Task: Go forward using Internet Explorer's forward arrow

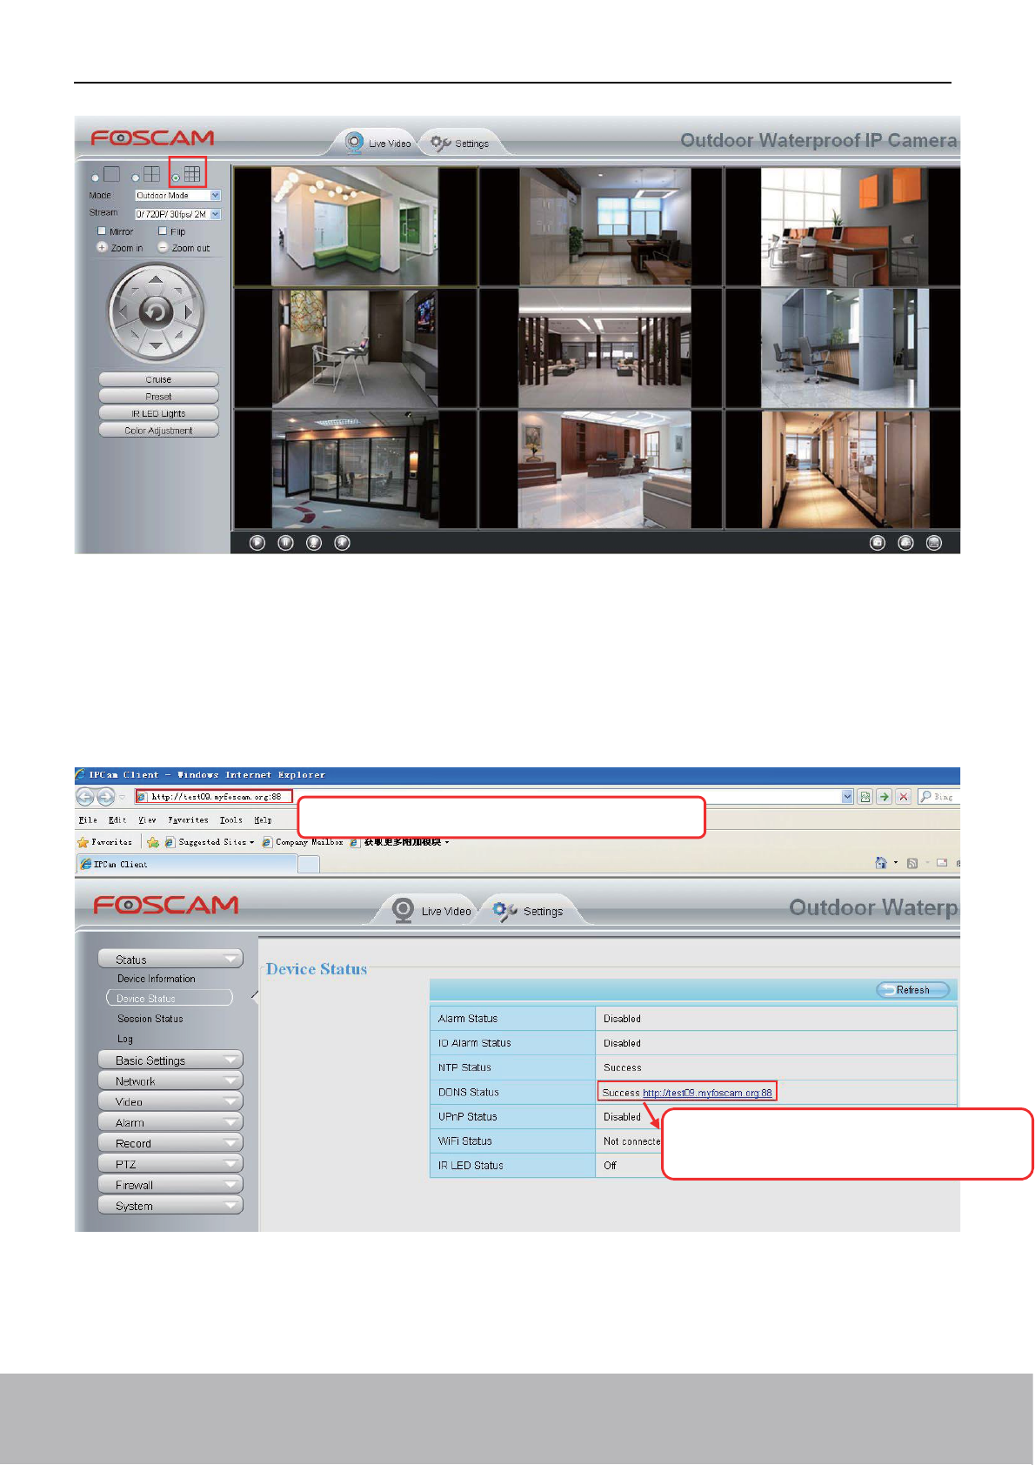Action: coord(105,796)
